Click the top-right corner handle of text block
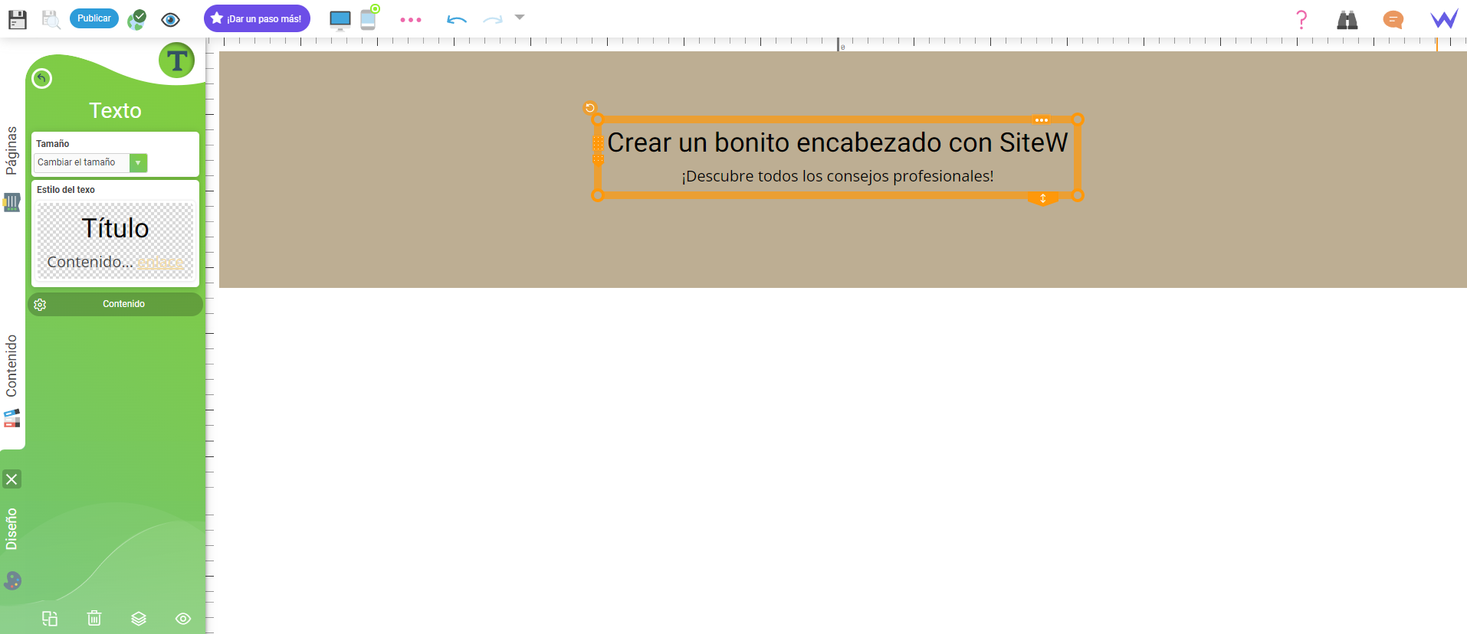Viewport: 1467px width, 634px height. point(1078,119)
